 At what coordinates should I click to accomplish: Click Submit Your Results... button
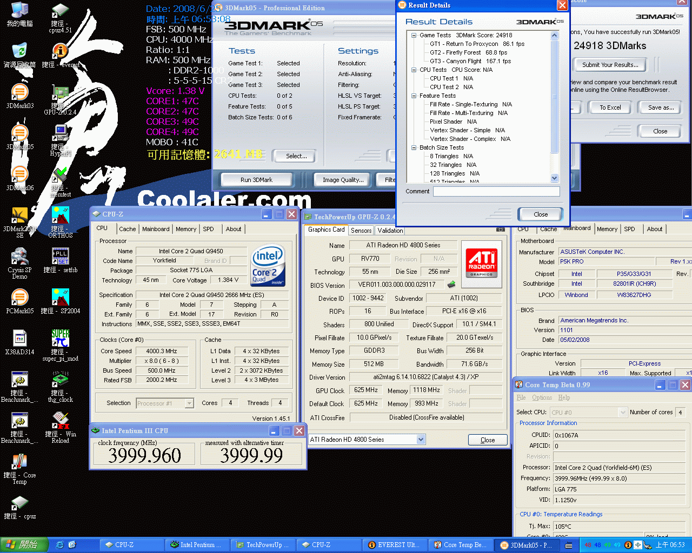point(610,65)
